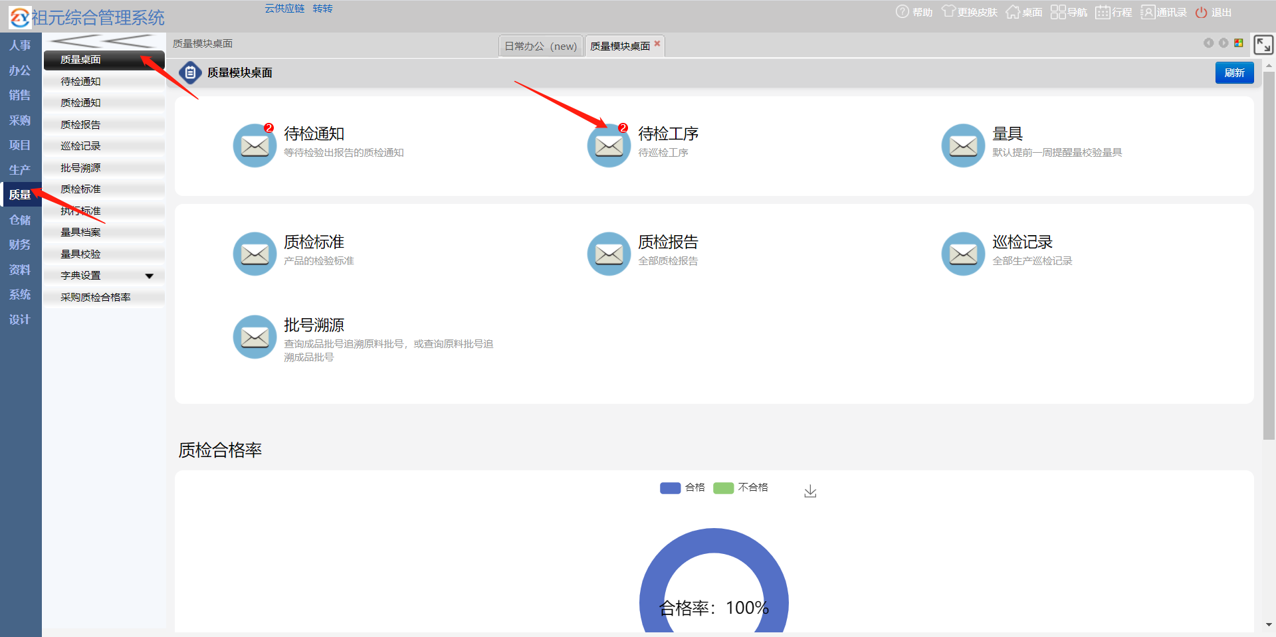Select 生产 module in left bar
This screenshot has height=637, width=1276.
20,170
